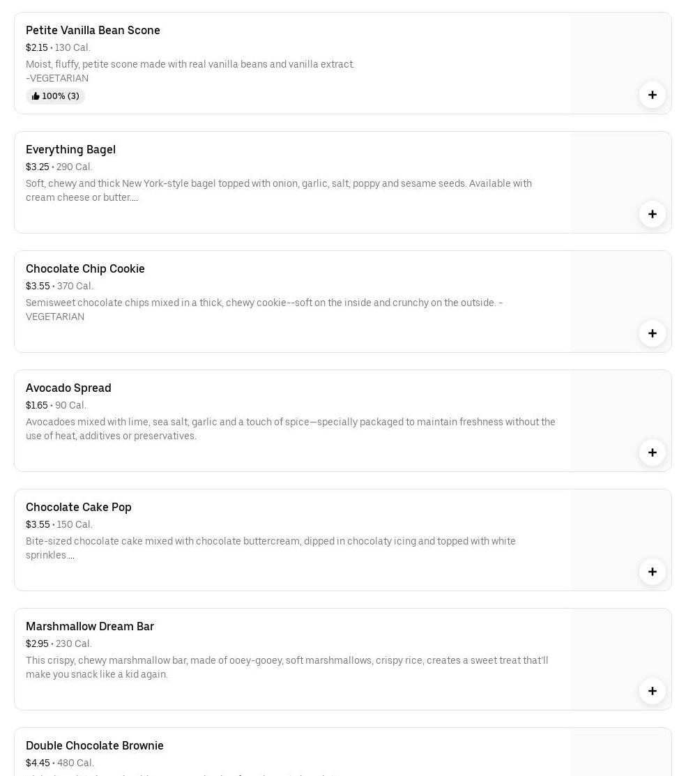Expand truncated Chocolate Cake Pop description

click(71, 556)
